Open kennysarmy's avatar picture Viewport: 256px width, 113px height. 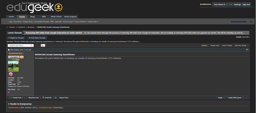13,66
